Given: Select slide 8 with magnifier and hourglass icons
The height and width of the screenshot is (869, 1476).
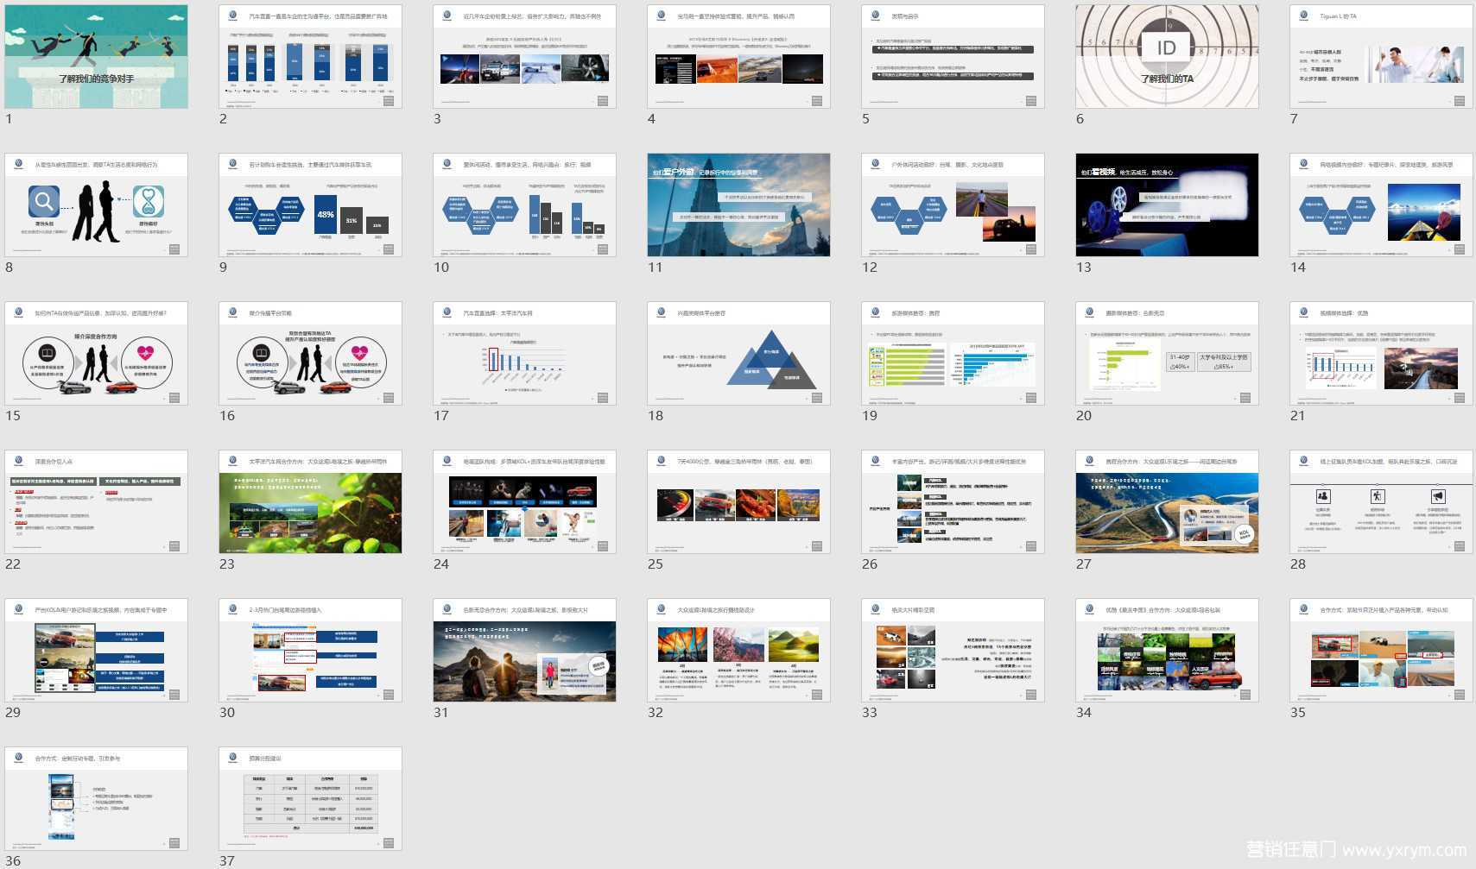Looking at the screenshot, I should coord(96,205).
